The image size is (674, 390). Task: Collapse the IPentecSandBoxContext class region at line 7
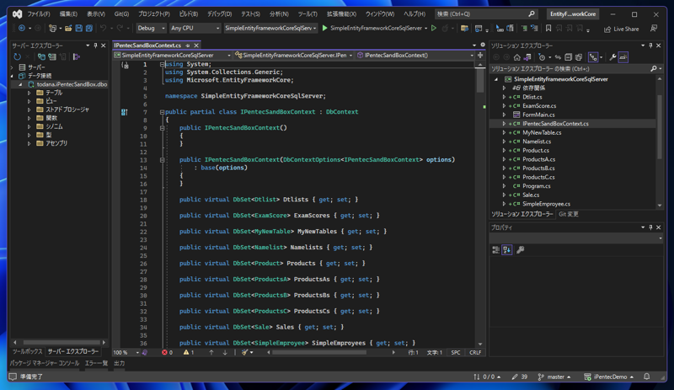click(162, 112)
